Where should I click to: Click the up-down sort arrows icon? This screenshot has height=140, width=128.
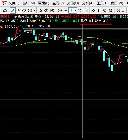pyautogui.click(x=86, y=10)
